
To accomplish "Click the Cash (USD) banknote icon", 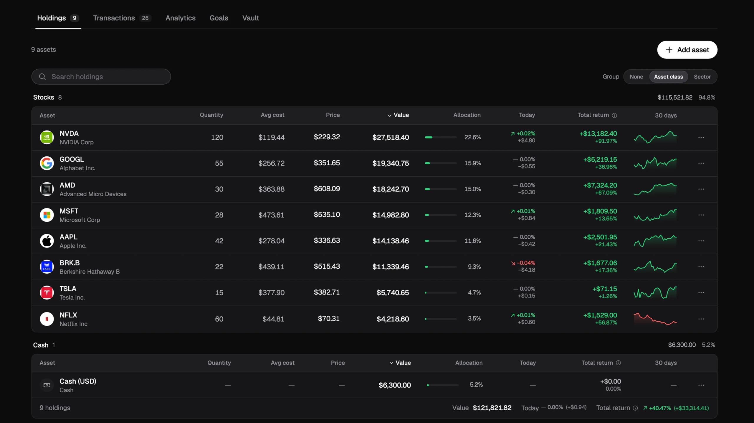I will 47,385.
